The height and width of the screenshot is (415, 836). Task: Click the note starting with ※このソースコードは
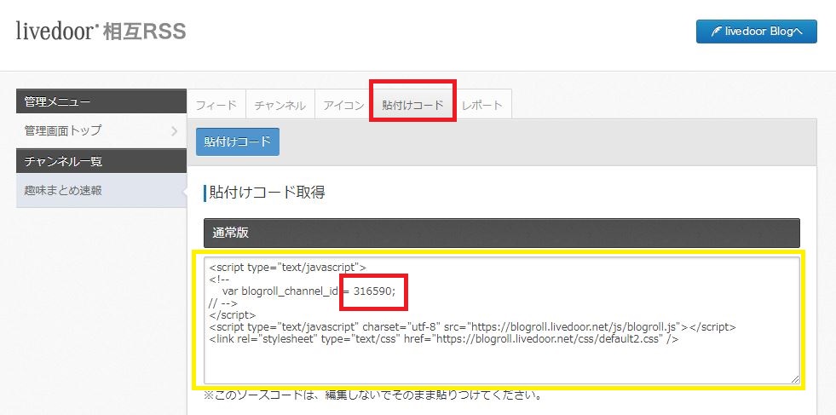pos(373,395)
